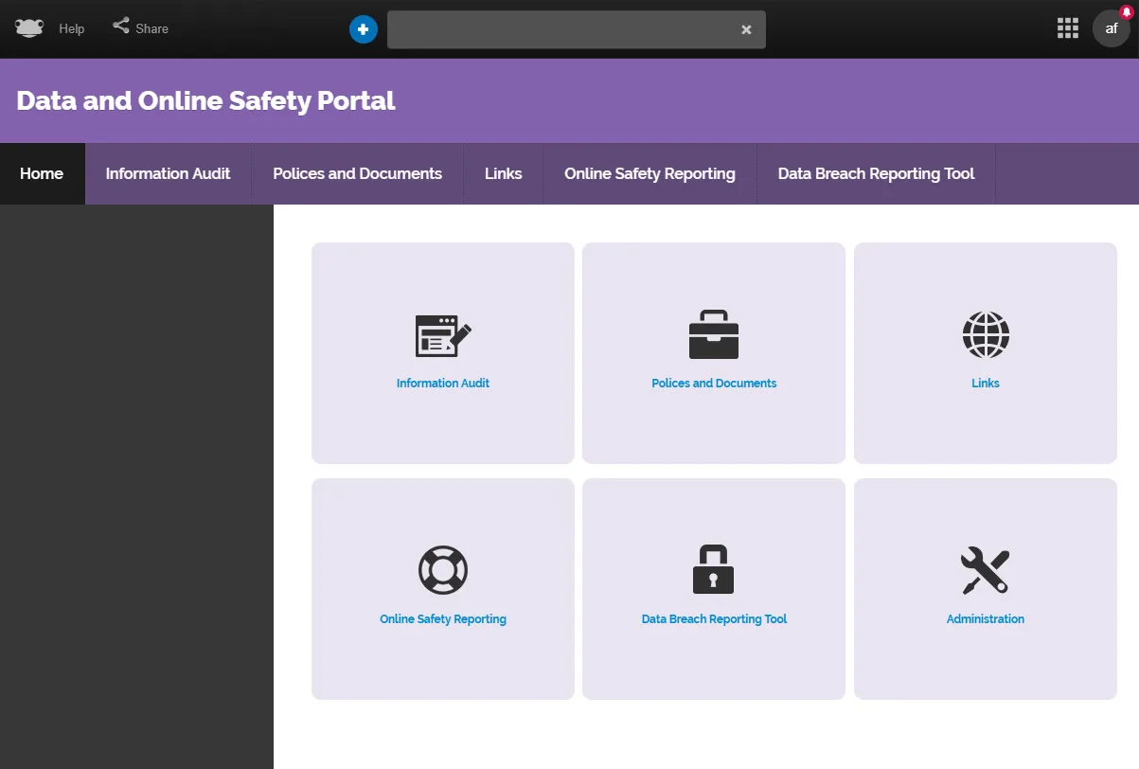Image resolution: width=1139 pixels, height=769 pixels.
Task: Switch to the Information Audit tab
Action: pyautogui.click(x=169, y=173)
